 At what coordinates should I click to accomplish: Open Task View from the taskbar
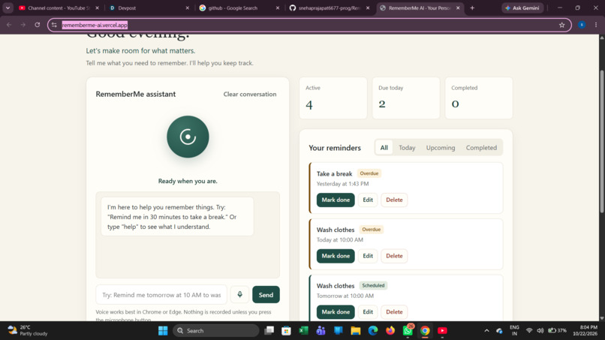click(269, 331)
